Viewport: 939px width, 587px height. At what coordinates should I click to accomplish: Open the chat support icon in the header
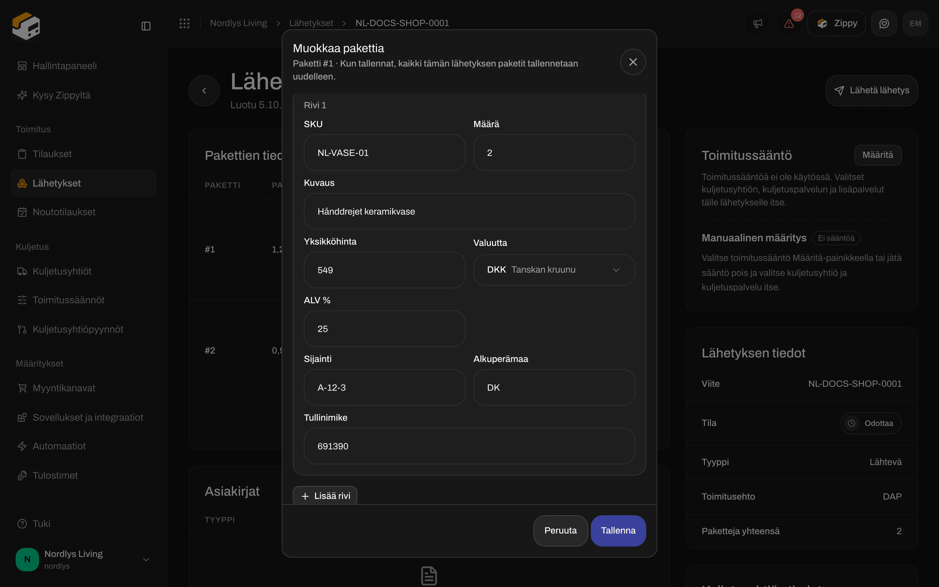point(884,24)
